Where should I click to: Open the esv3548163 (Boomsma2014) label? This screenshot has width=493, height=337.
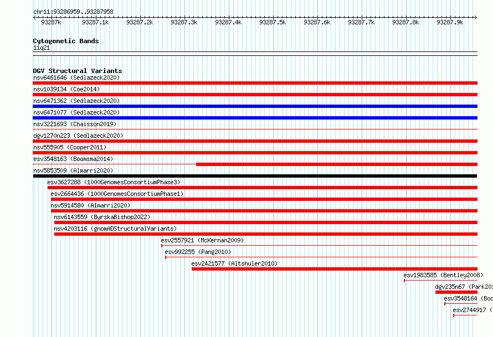[73, 159]
